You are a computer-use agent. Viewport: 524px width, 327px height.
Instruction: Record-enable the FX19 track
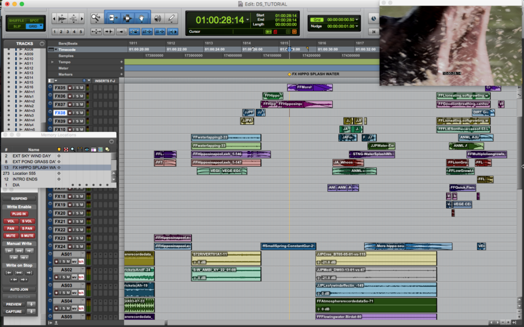[x=70, y=205]
